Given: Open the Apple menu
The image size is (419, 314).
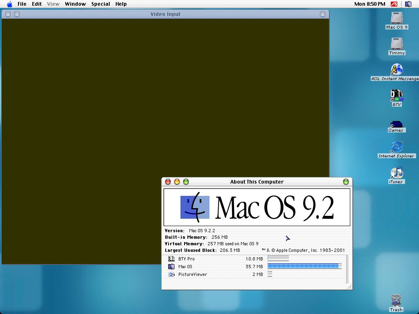Looking at the screenshot, I should [x=9, y=4].
